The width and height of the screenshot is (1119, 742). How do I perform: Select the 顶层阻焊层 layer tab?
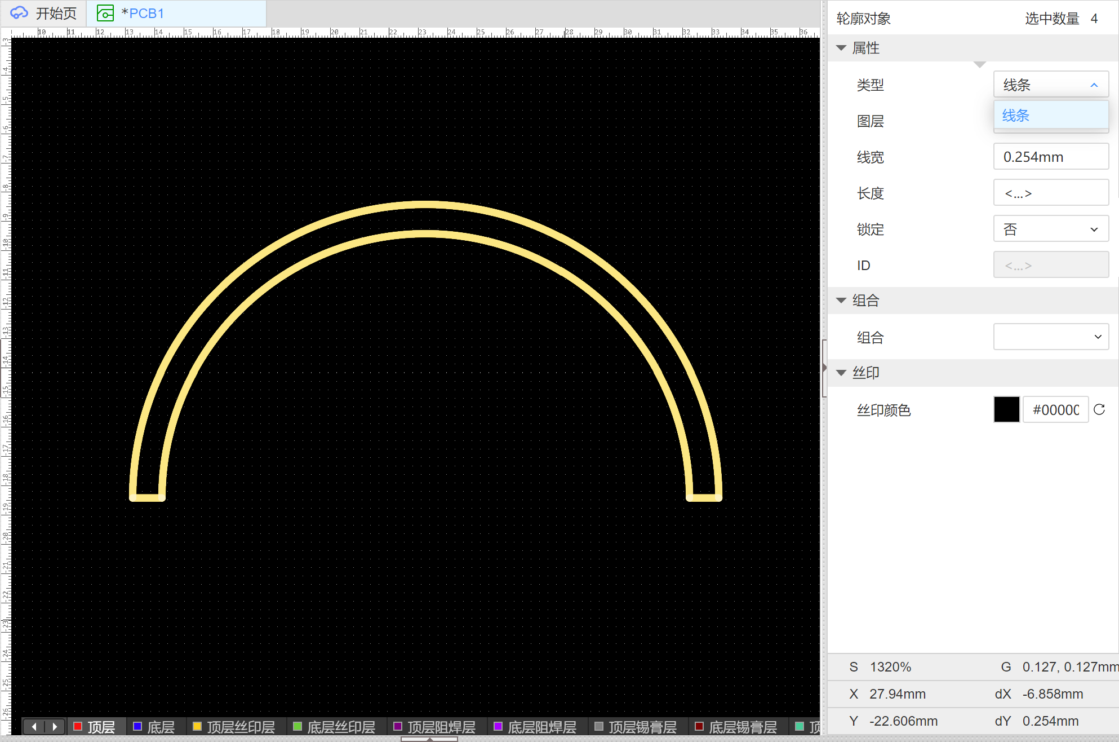coord(441,727)
